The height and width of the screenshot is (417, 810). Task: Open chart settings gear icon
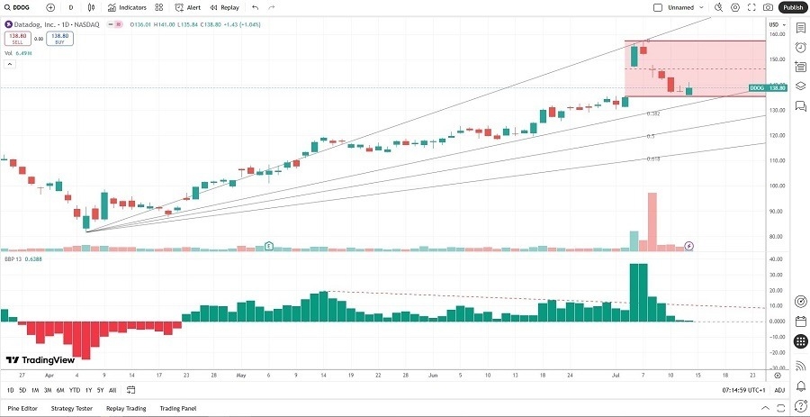(x=735, y=7)
